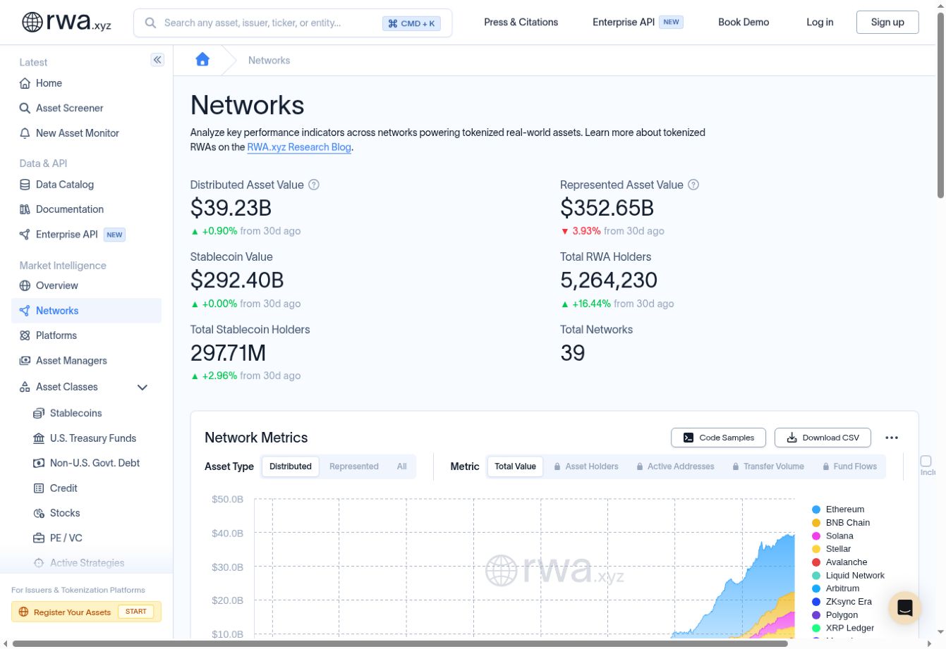Expand the Asset Classes chevron
The height and width of the screenshot is (649, 946).
coord(142,387)
